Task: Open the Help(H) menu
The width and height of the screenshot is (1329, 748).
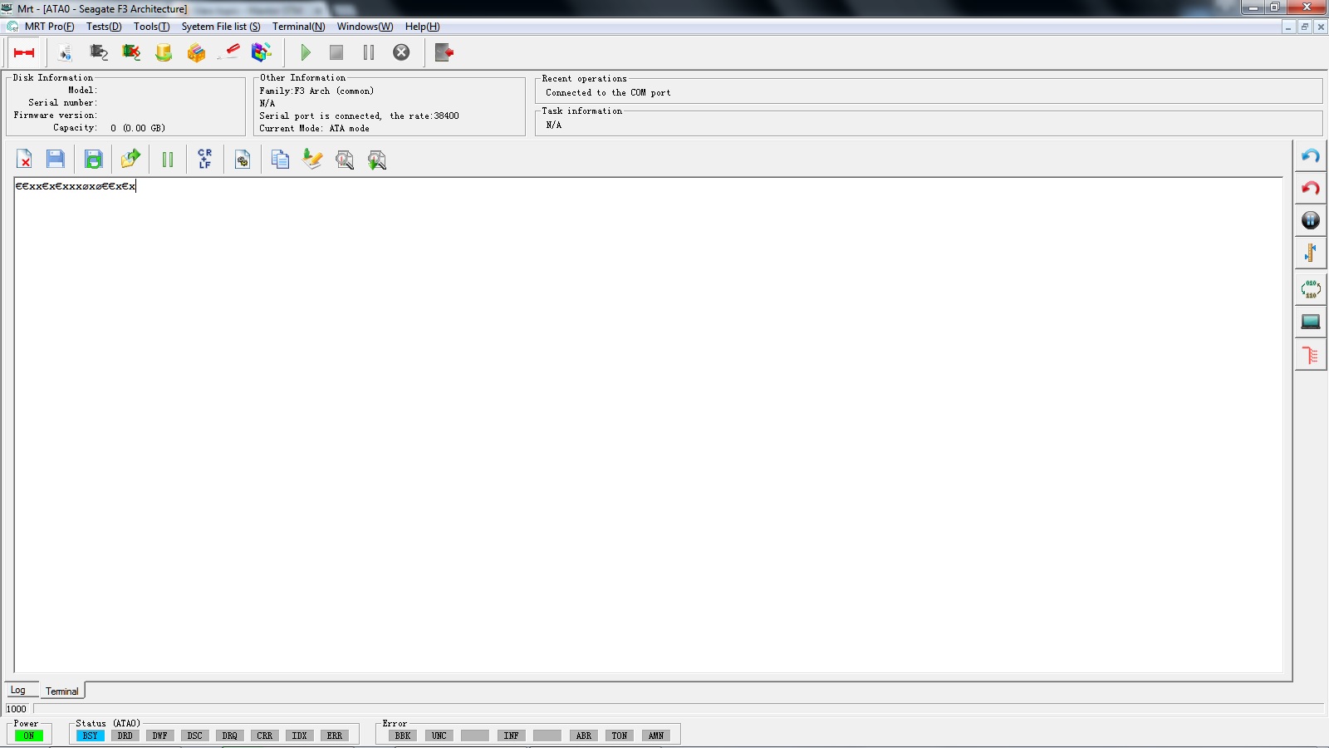Action: (x=422, y=27)
